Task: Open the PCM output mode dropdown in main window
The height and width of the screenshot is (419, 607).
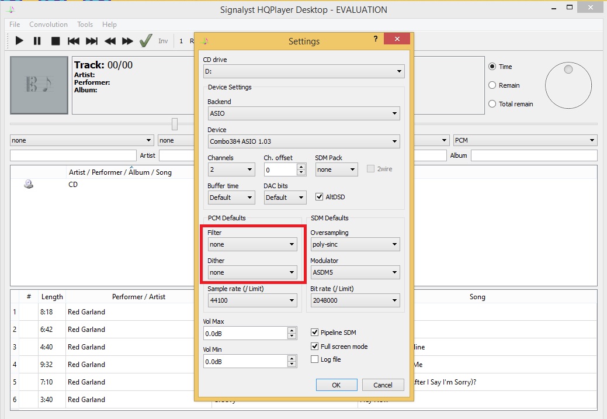Action: pyautogui.click(x=525, y=140)
